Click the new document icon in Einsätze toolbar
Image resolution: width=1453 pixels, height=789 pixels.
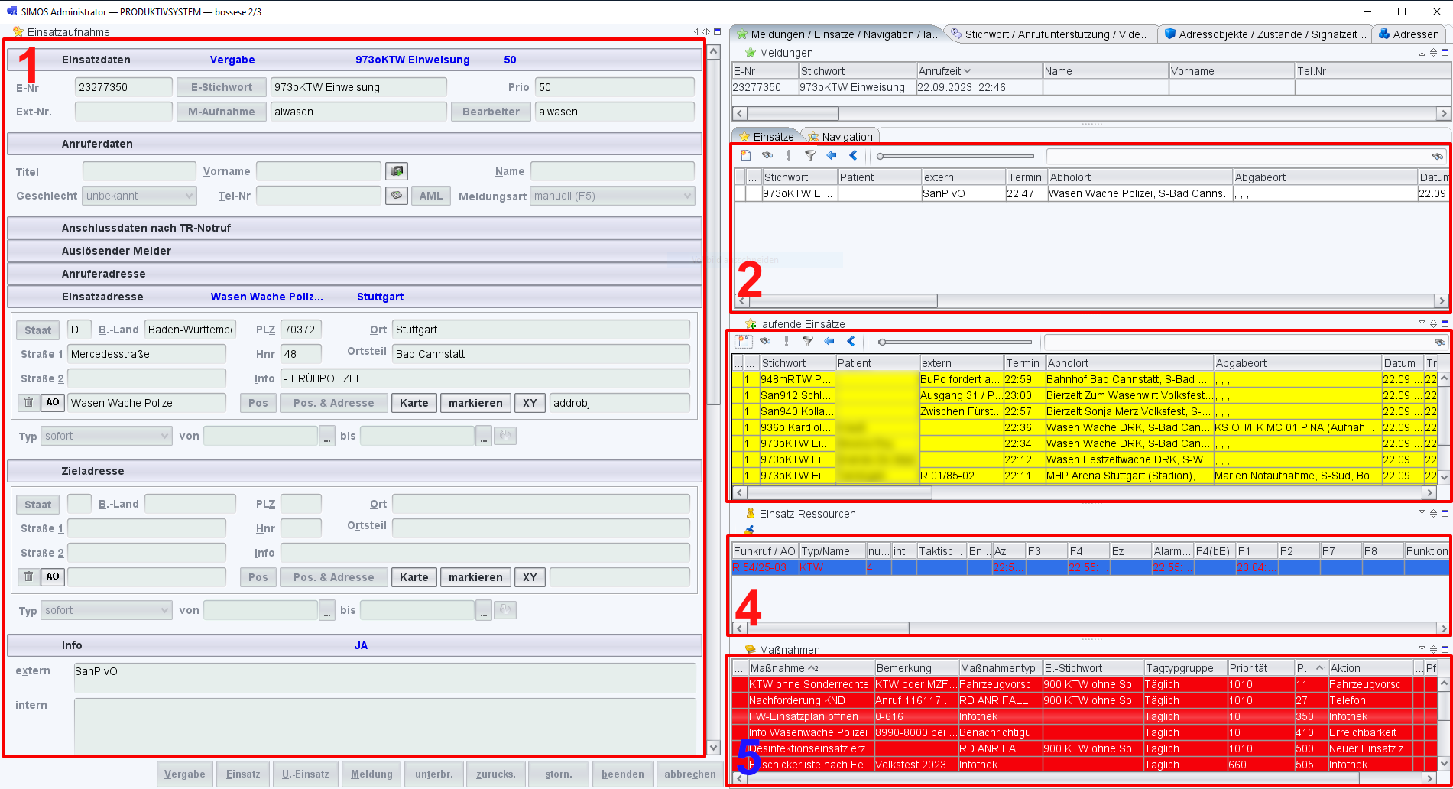click(745, 155)
